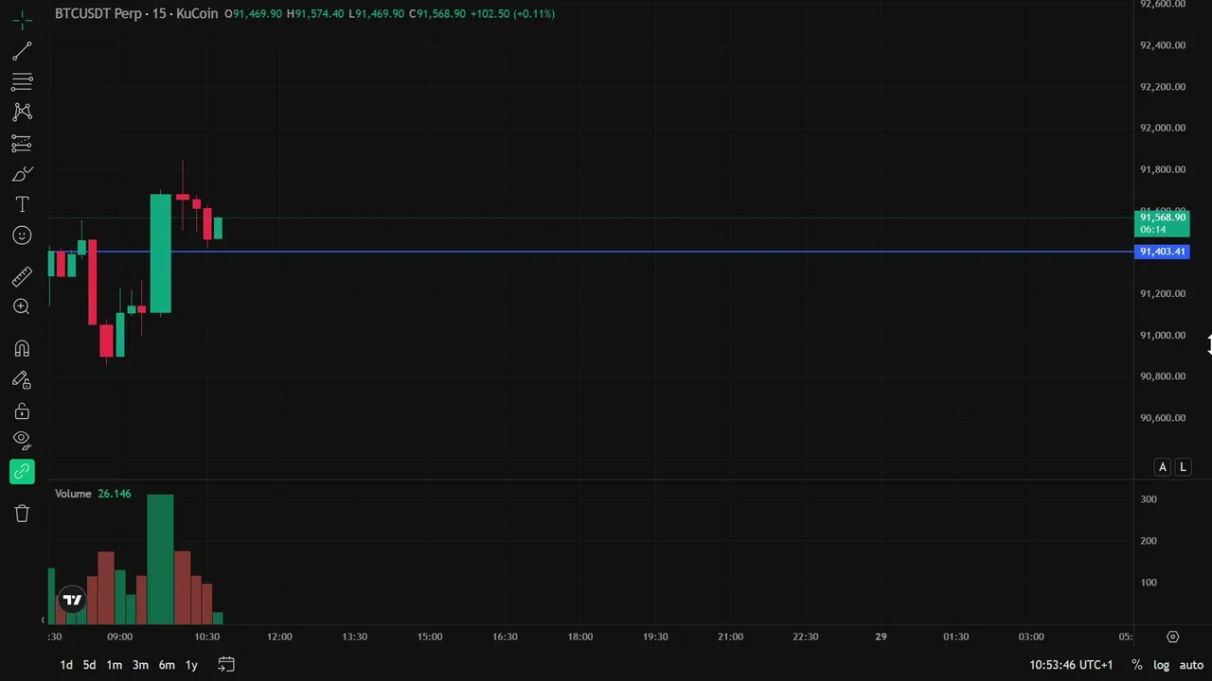Screen dimensions: 1212x681
Task: Open the timezone menu at 10:53:46 UTC+1
Action: (1071, 665)
